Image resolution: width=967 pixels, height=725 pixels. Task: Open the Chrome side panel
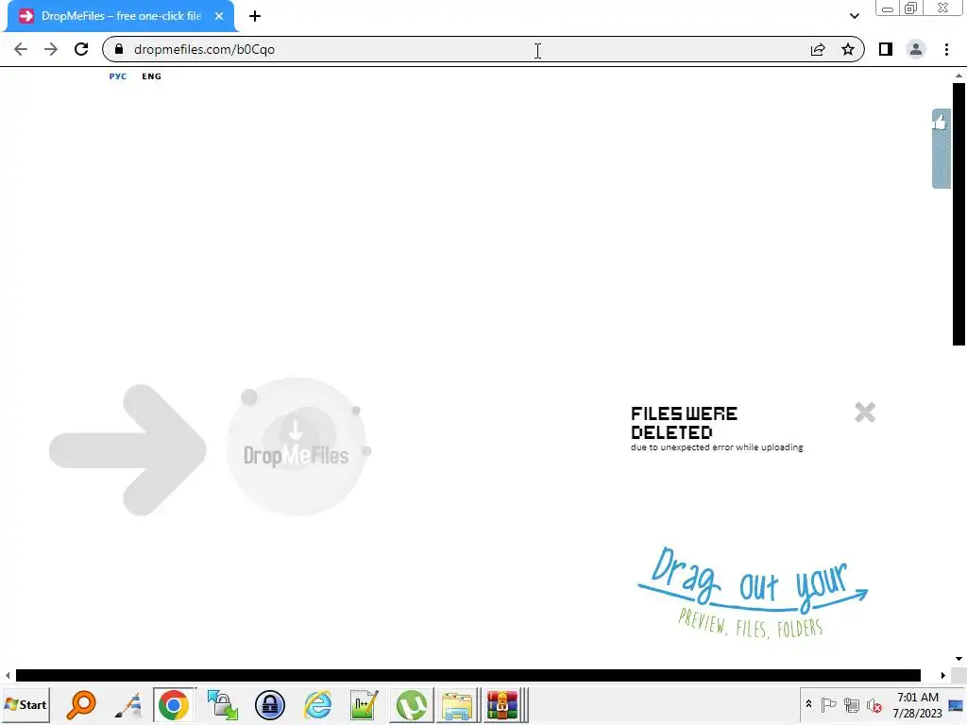(x=886, y=49)
